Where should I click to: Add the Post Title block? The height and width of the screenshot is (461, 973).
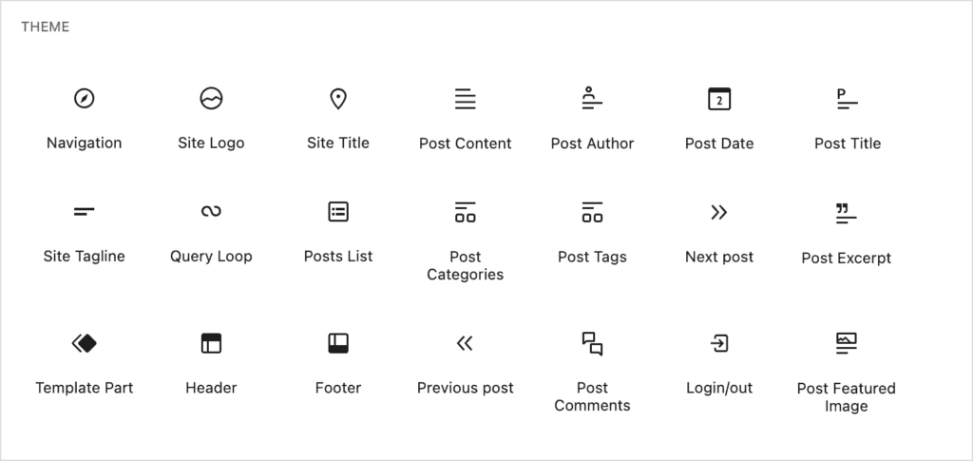click(x=847, y=118)
